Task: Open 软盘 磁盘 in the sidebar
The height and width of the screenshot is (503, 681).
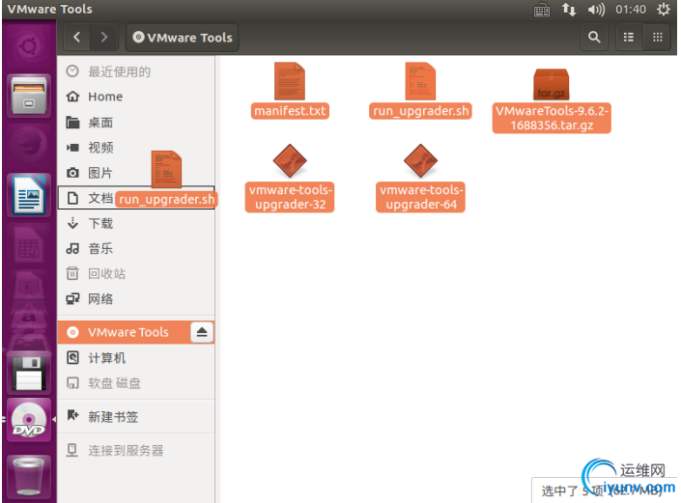Action: pos(136,383)
